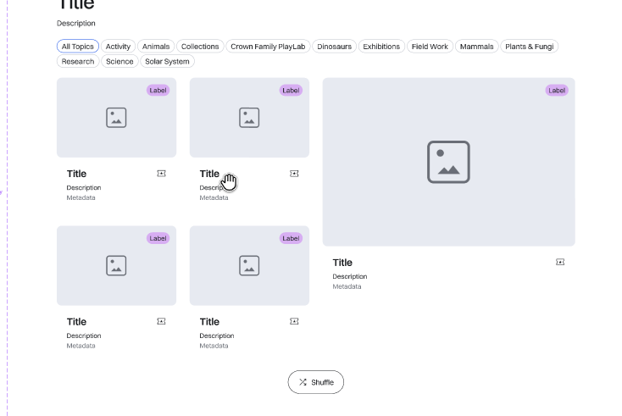
Task: Click the ticket icon on the bottom-left small card
Action: click(162, 321)
